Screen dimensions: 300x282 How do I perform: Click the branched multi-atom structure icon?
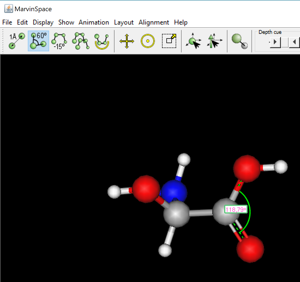tap(80, 41)
